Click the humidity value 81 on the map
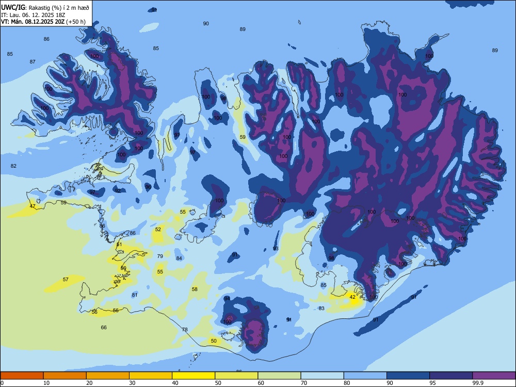This screenshot has width=516, height=387. pyautogui.click(x=134, y=295)
